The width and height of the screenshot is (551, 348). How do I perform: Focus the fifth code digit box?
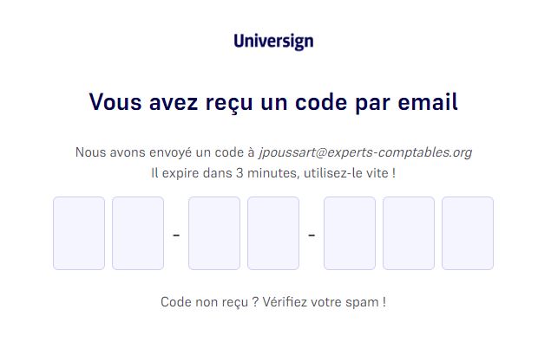point(350,233)
